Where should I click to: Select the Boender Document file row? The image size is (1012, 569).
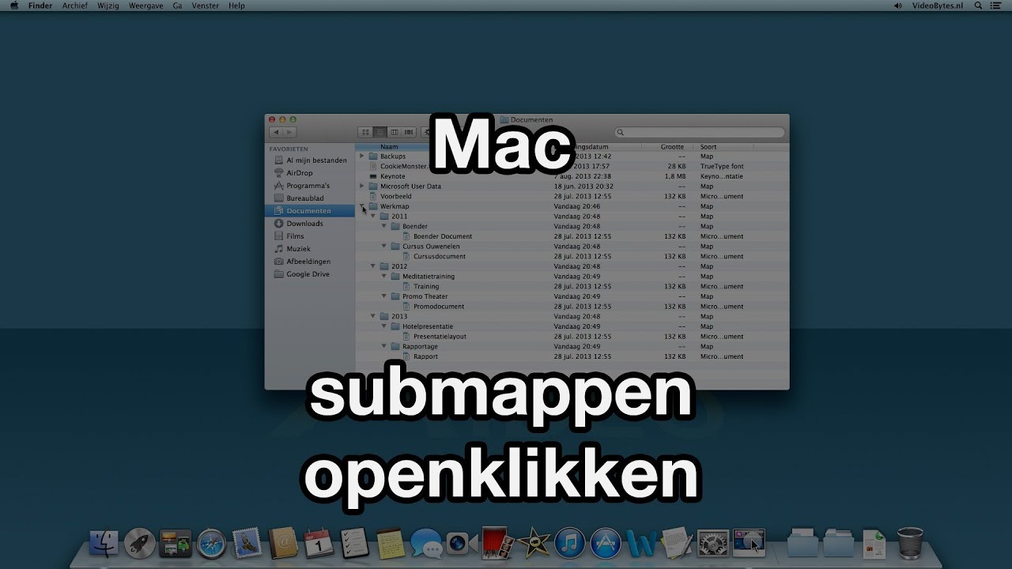point(572,236)
